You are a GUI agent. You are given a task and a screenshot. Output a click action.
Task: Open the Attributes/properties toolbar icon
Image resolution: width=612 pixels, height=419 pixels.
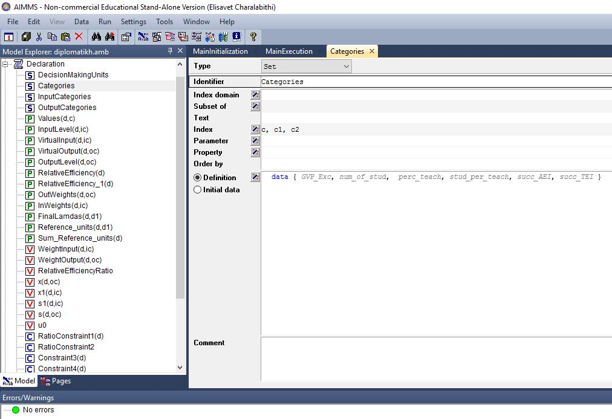point(126,37)
